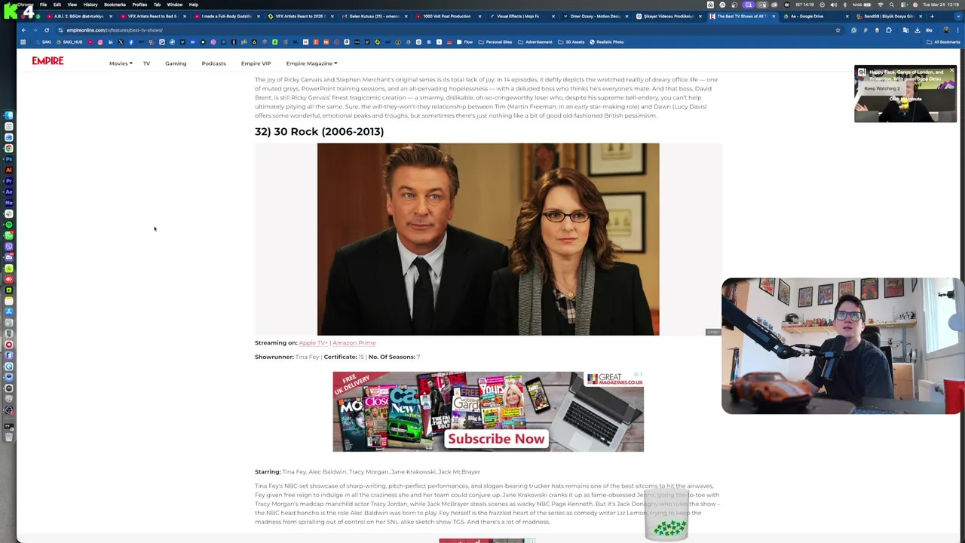The width and height of the screenshot is (965, 543).
Task: Click Subscribe Now on the magazine ad
Action: coord(495,439)
